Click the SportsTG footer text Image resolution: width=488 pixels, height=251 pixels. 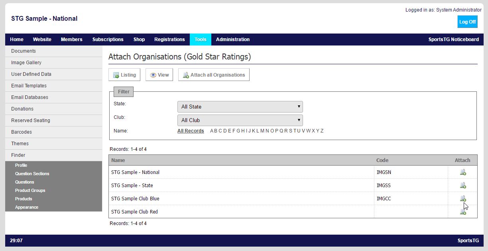(x=468, y=241)
